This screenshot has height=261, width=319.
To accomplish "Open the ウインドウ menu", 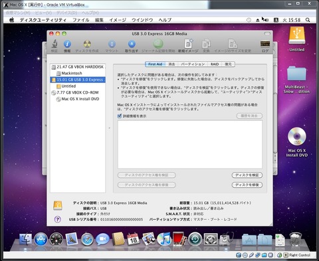I will click(x=142, y=20).
